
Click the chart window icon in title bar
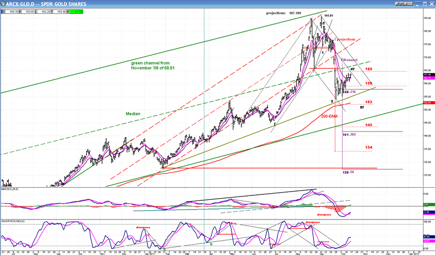(3, 2)
